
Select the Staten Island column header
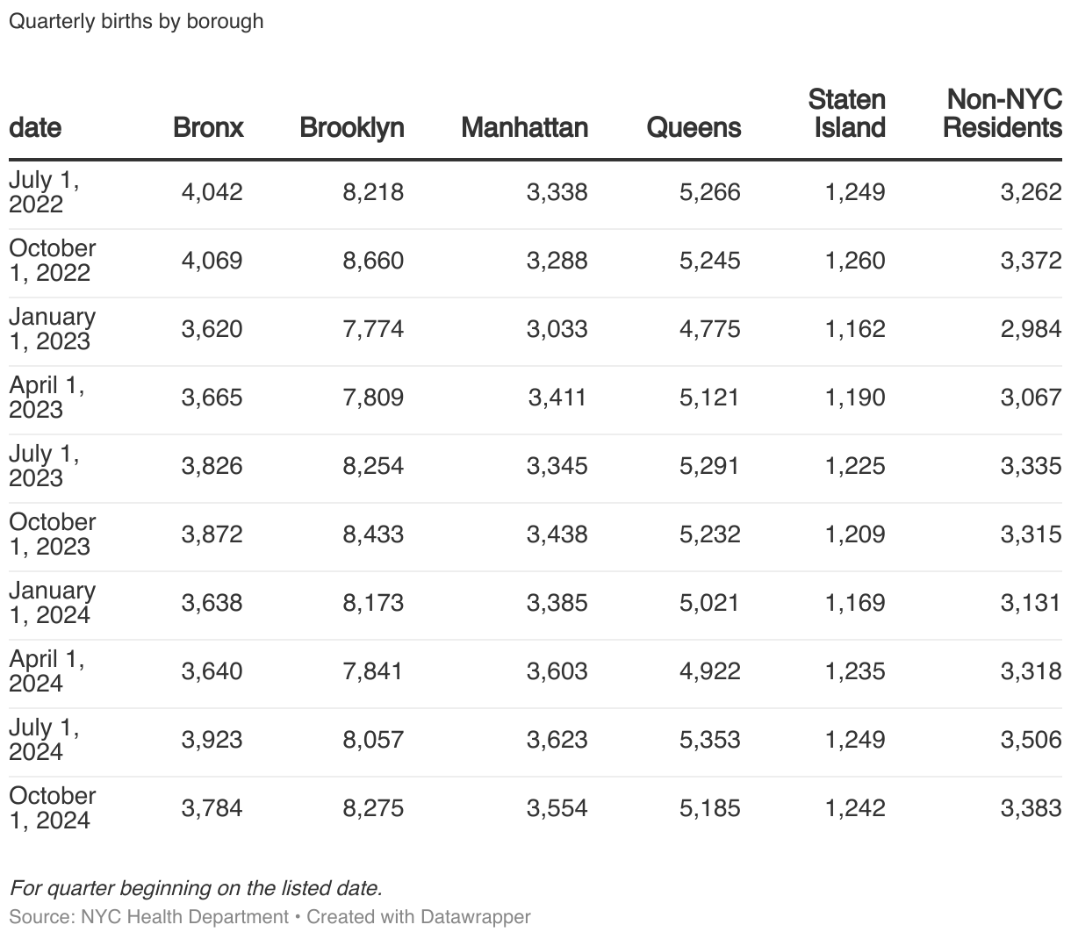pyautogui.click(x=846, y=113)
